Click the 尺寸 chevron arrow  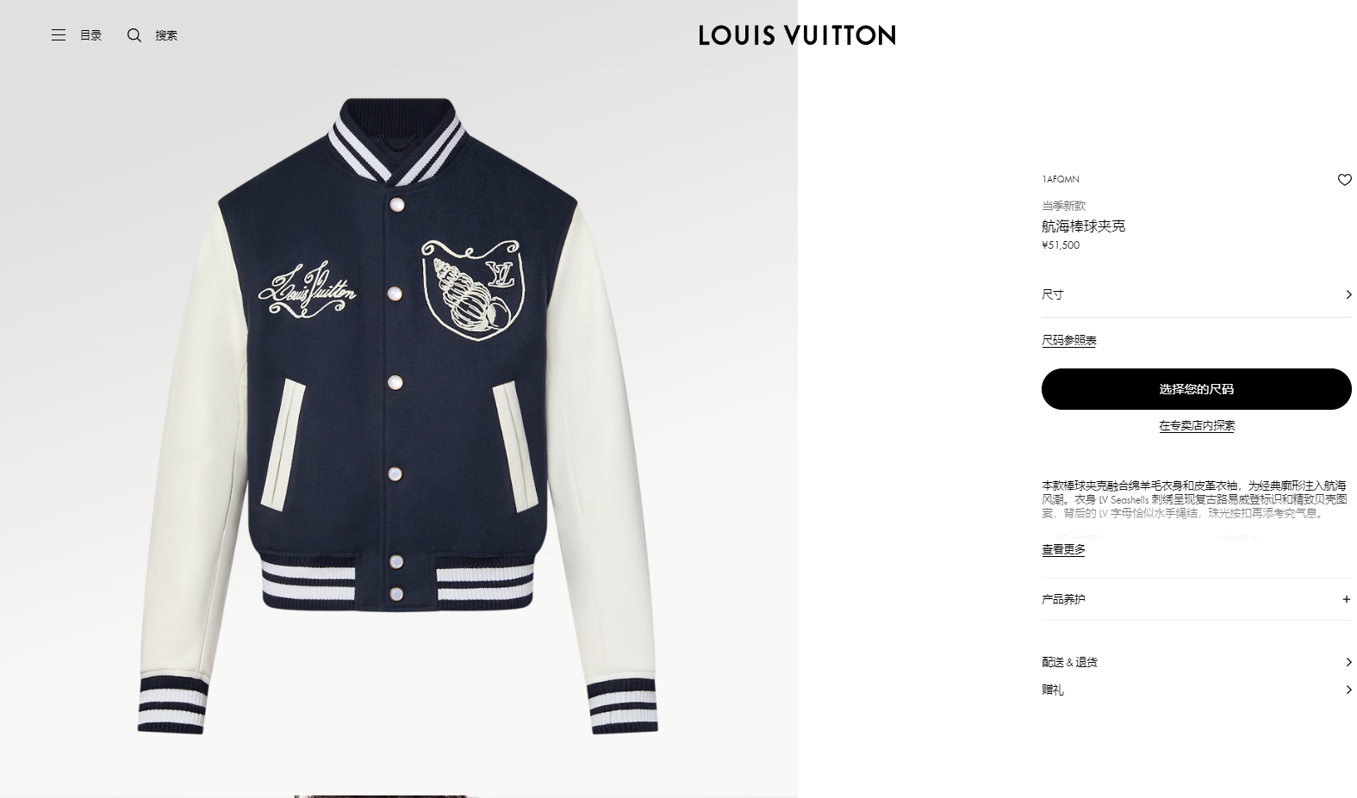(x=1348, y=294)
